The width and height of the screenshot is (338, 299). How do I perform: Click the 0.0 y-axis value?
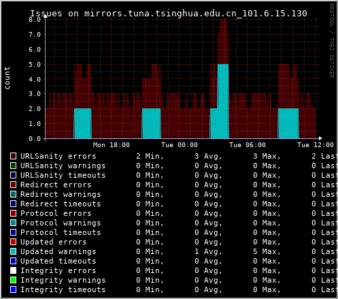[x=35, y=139]
